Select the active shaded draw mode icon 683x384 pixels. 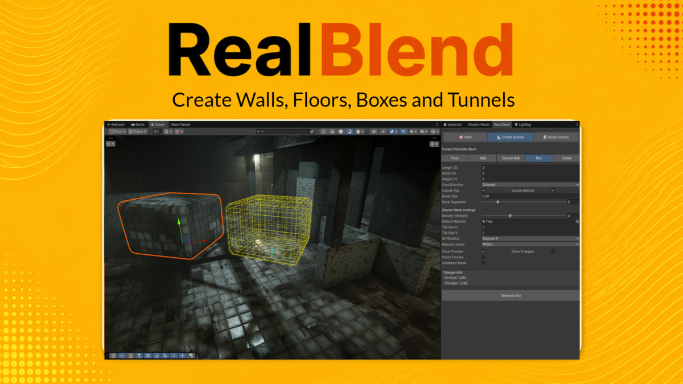click(x=349, y=131)
